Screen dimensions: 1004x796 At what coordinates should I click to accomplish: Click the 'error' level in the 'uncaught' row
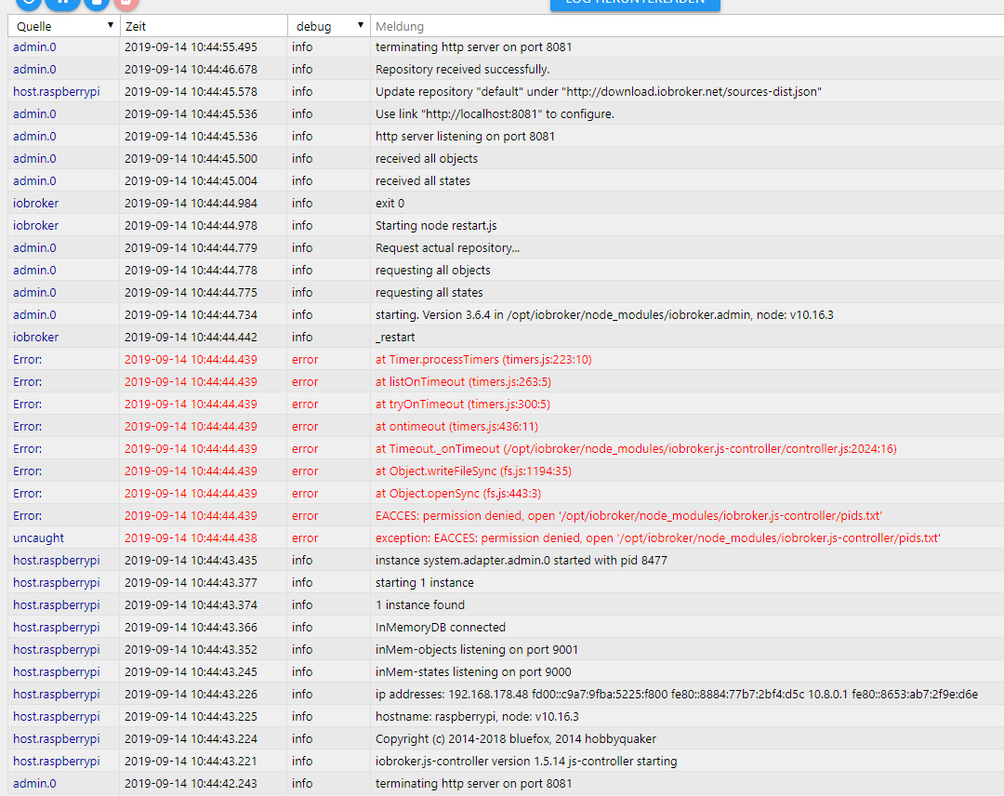305,537
